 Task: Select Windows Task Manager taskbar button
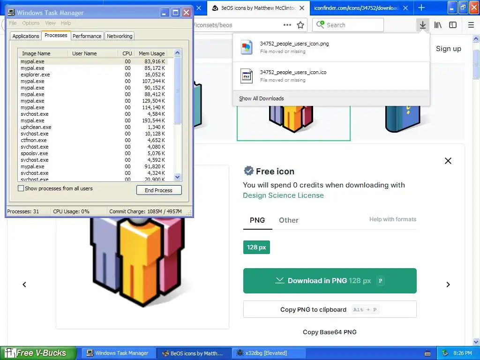point(119,353)
